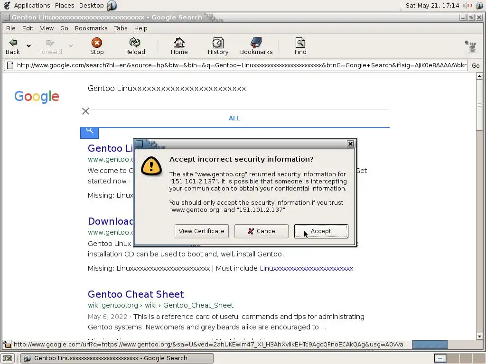Launch the web browser icon in top panel
Viewport: 486px width, 364px height.
click(x=112, y=5)
